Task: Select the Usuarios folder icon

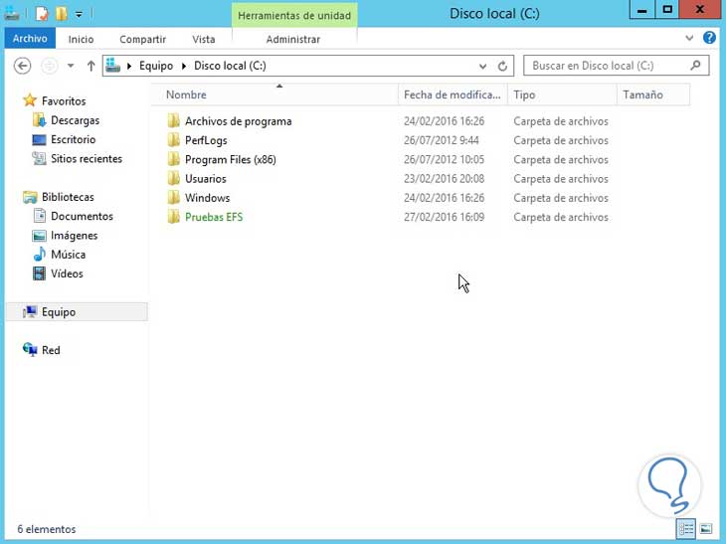Action: (x=174, y=179)
